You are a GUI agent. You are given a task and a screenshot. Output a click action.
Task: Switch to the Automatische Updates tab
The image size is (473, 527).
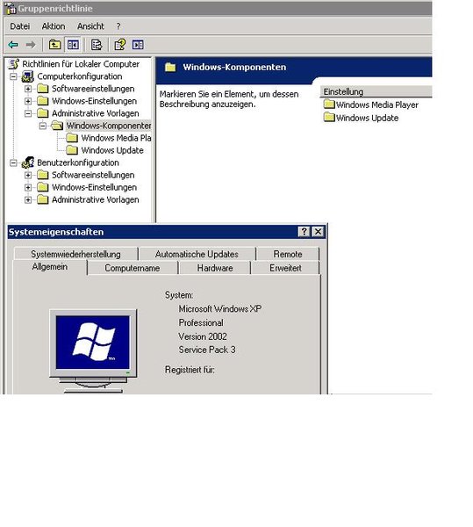coord(197,254)
